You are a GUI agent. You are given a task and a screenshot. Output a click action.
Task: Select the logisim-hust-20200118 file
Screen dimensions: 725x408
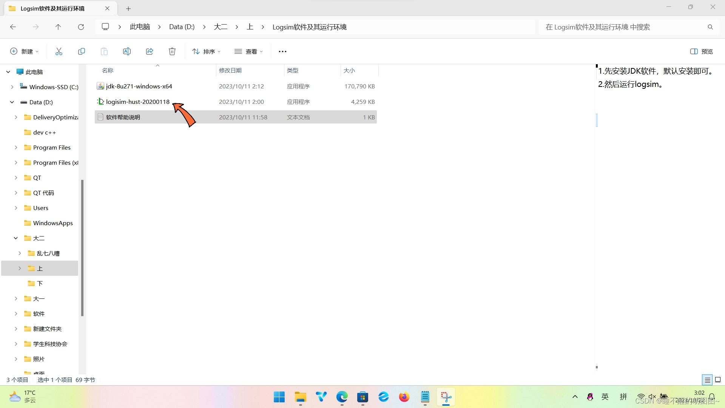(x=137, y=102)
